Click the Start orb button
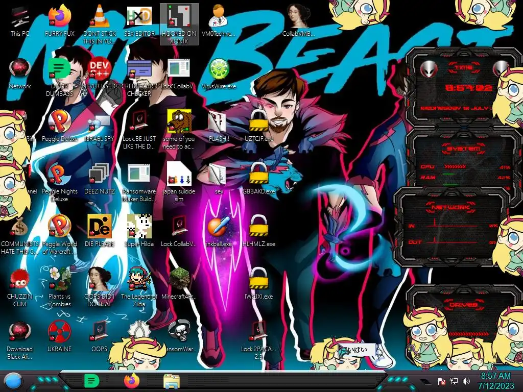This screenshot has height=392, width=523. pos(13,381)
